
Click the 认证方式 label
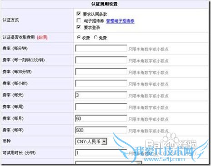(10, 20)
